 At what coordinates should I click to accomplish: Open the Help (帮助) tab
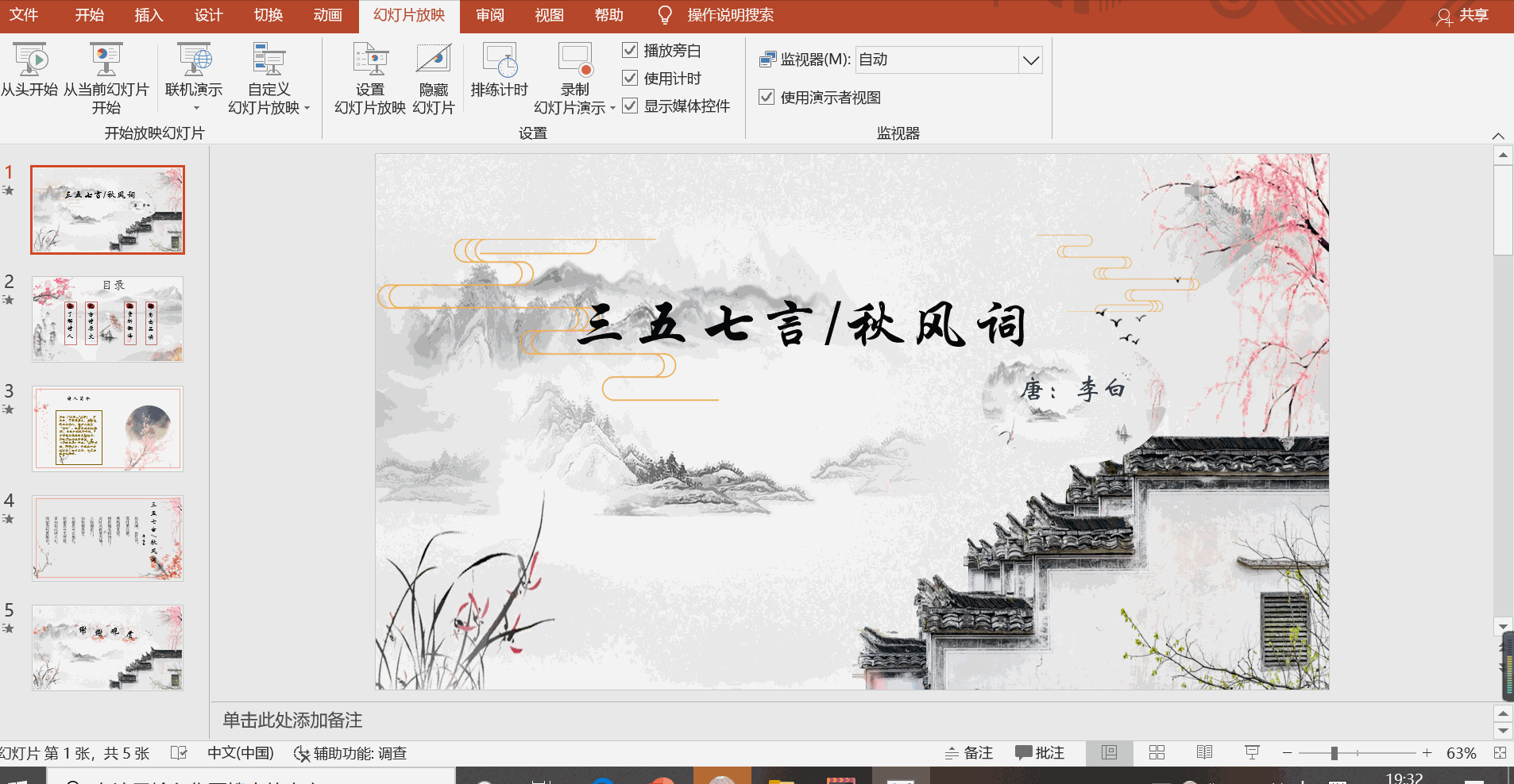click(x=608, y=15)
